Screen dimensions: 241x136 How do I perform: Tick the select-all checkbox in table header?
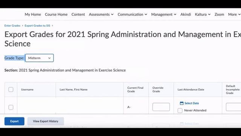pyautogui.click(x=11, y=90)
